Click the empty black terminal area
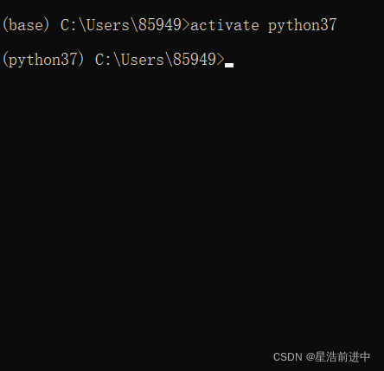Image resolution: width=384 pixels, height=371 pixels. coord(192,201)
